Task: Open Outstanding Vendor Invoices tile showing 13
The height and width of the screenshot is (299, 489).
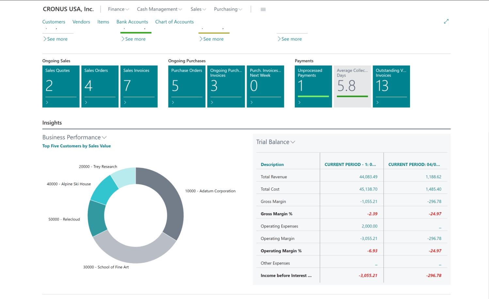Action: click(391, 86)
